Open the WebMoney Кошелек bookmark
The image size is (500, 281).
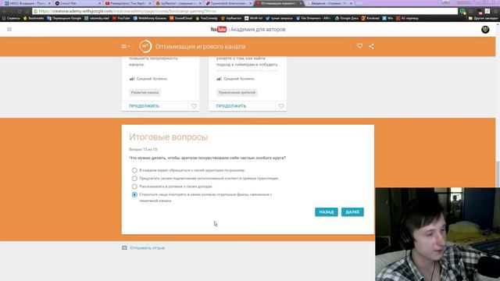click(150, 18)
